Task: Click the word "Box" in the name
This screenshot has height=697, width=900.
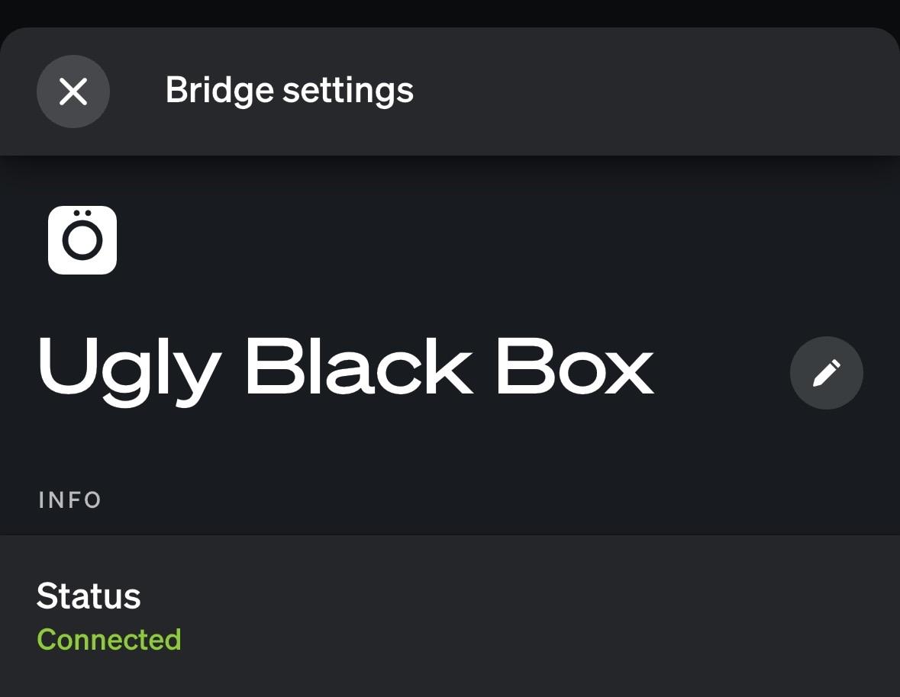Action: point(575,368)
